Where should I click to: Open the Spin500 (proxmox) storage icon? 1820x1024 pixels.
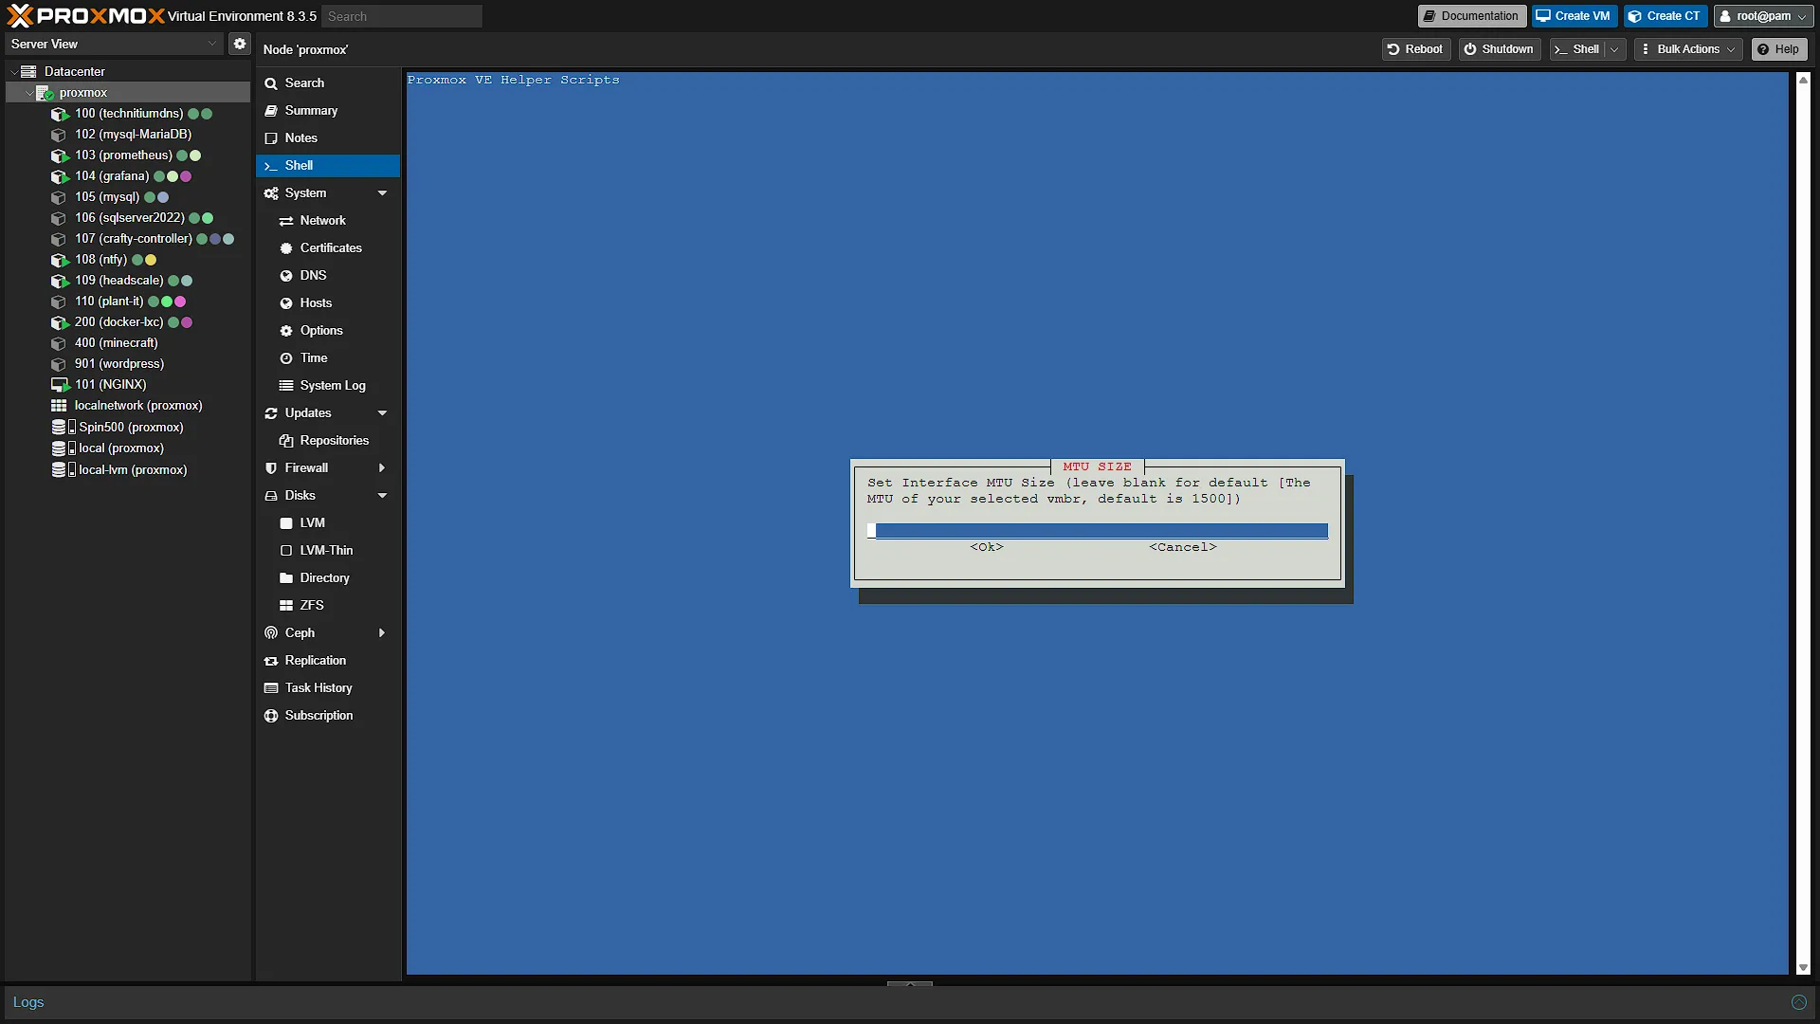(x=63, y=428)
